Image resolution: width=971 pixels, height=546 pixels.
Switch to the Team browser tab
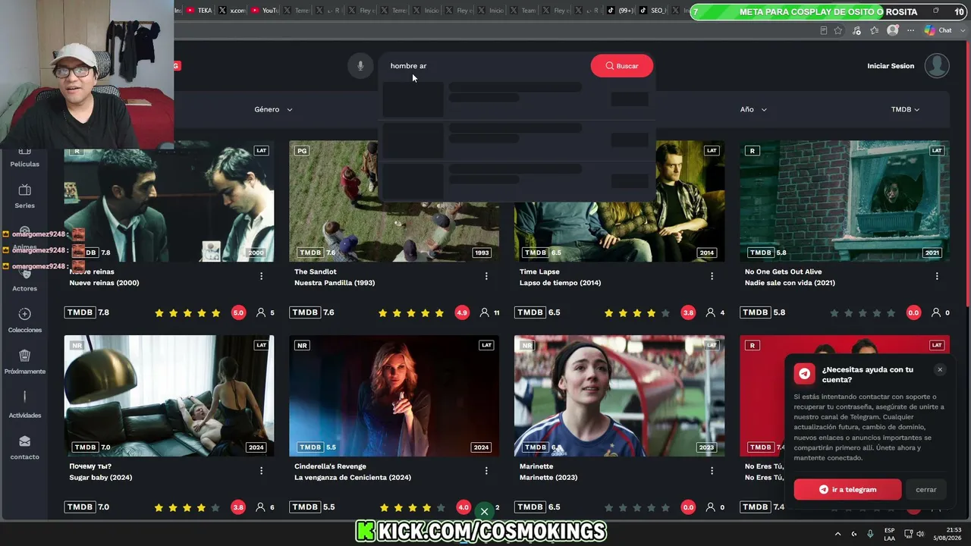[x=524, y=11]
